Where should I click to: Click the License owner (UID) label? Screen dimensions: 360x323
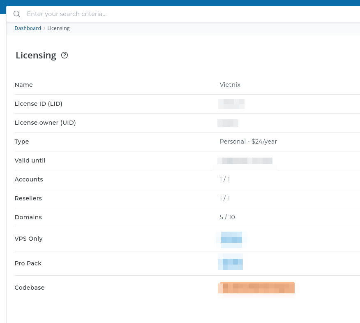45,123
